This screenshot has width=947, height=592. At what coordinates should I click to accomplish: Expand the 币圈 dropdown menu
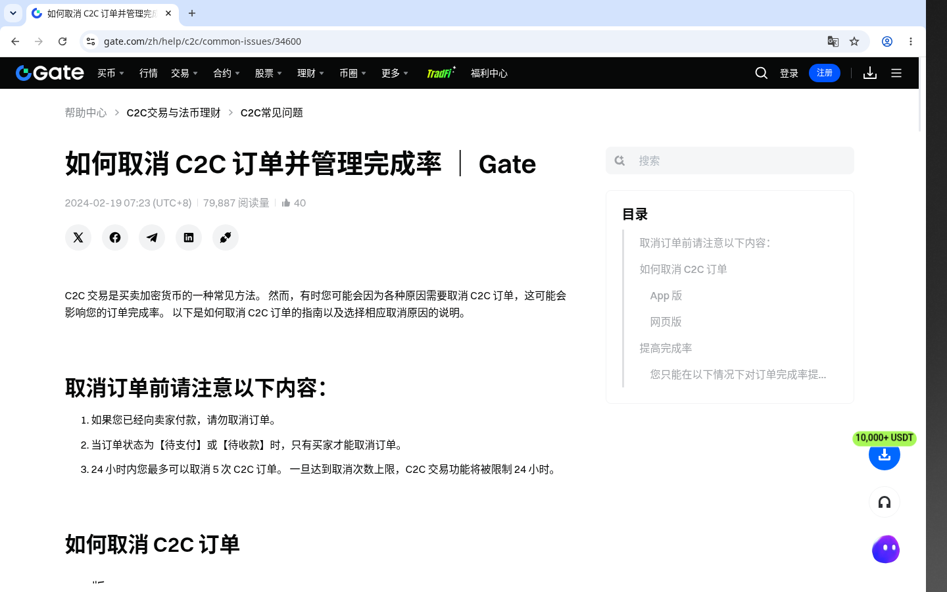click(352, 73)
